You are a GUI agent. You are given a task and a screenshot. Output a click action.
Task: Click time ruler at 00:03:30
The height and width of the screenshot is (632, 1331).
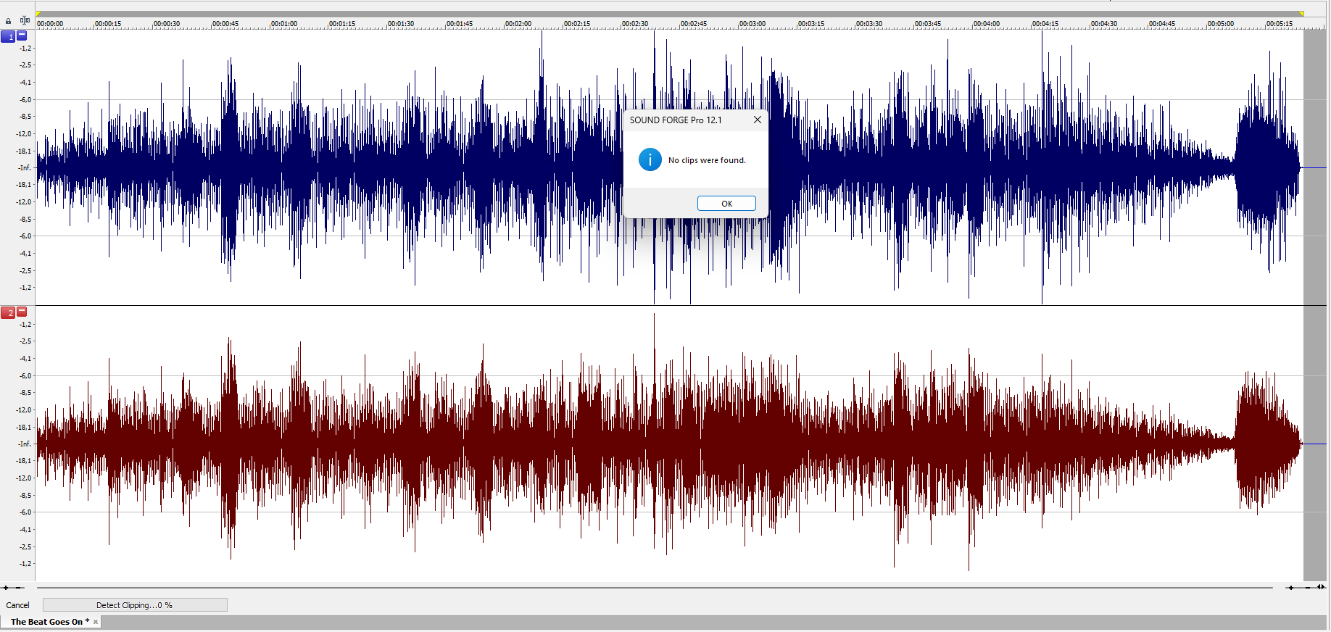(x=868, y=24)
